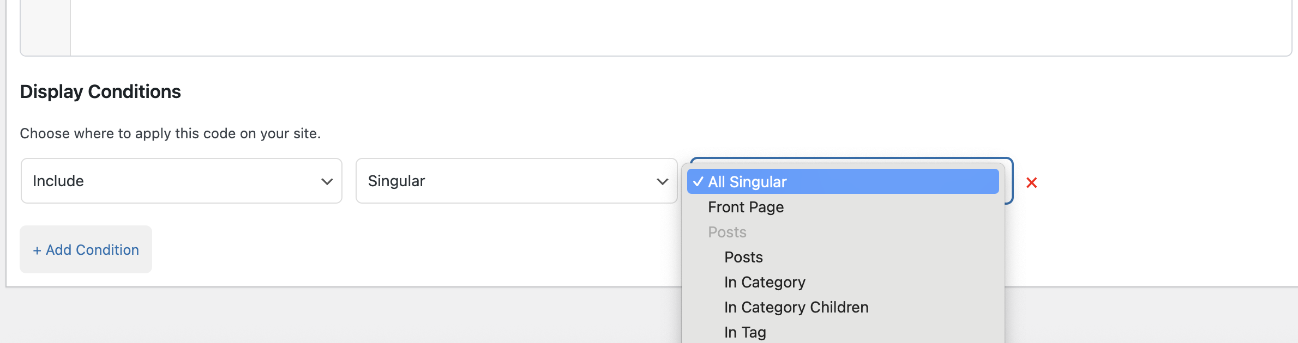
Task: Click the plus sign on Add Condition
Action: tap(37, 250)
